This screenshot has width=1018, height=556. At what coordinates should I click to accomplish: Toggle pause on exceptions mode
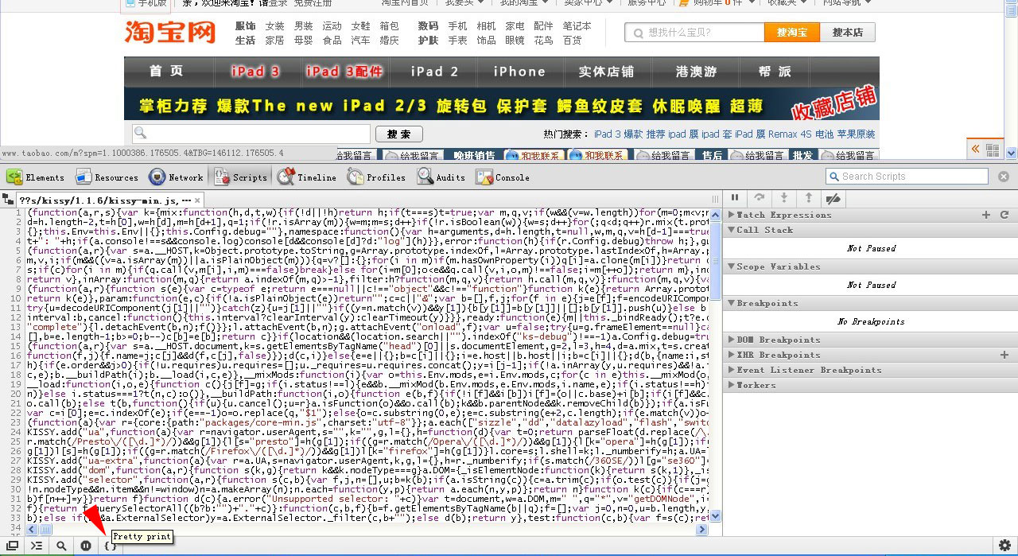[x=86, y=546]
